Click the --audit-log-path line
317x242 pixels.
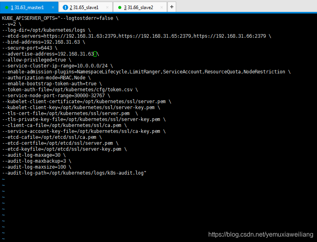(x=74, y=173)
